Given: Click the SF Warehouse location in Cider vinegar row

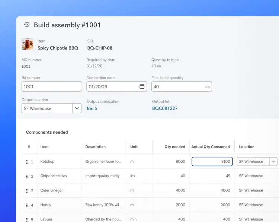Looking at the screenshot, I should 251,190.
